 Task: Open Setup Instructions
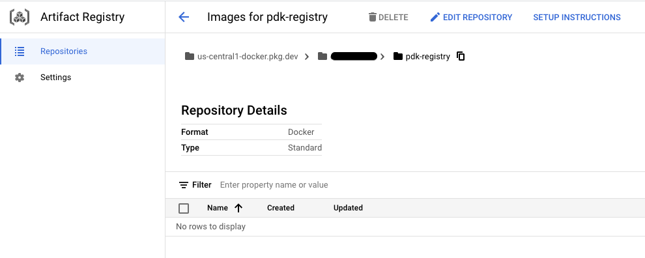(x=577, y=18)
